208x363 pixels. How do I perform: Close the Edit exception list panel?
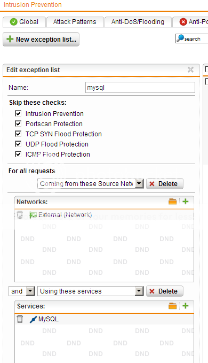[190, 69]
